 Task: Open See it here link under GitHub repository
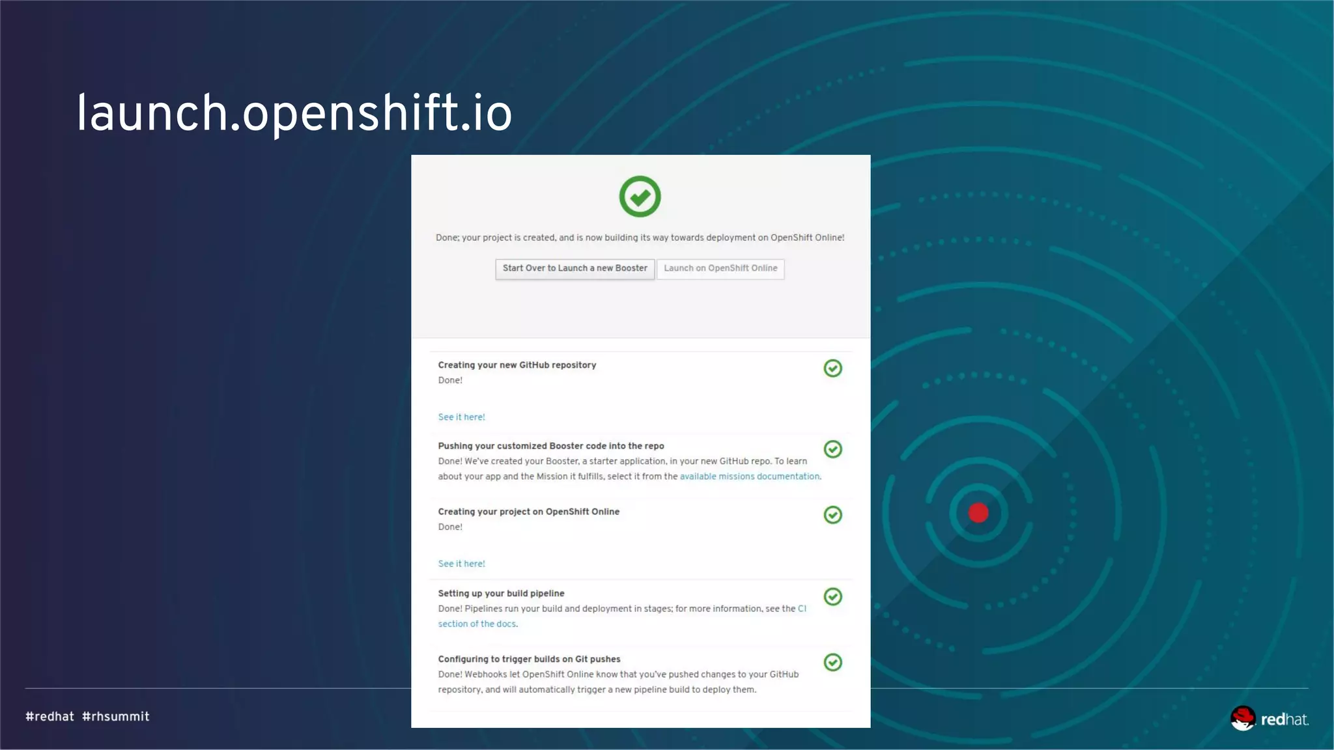pyautogui.click(x=461, y=417)
